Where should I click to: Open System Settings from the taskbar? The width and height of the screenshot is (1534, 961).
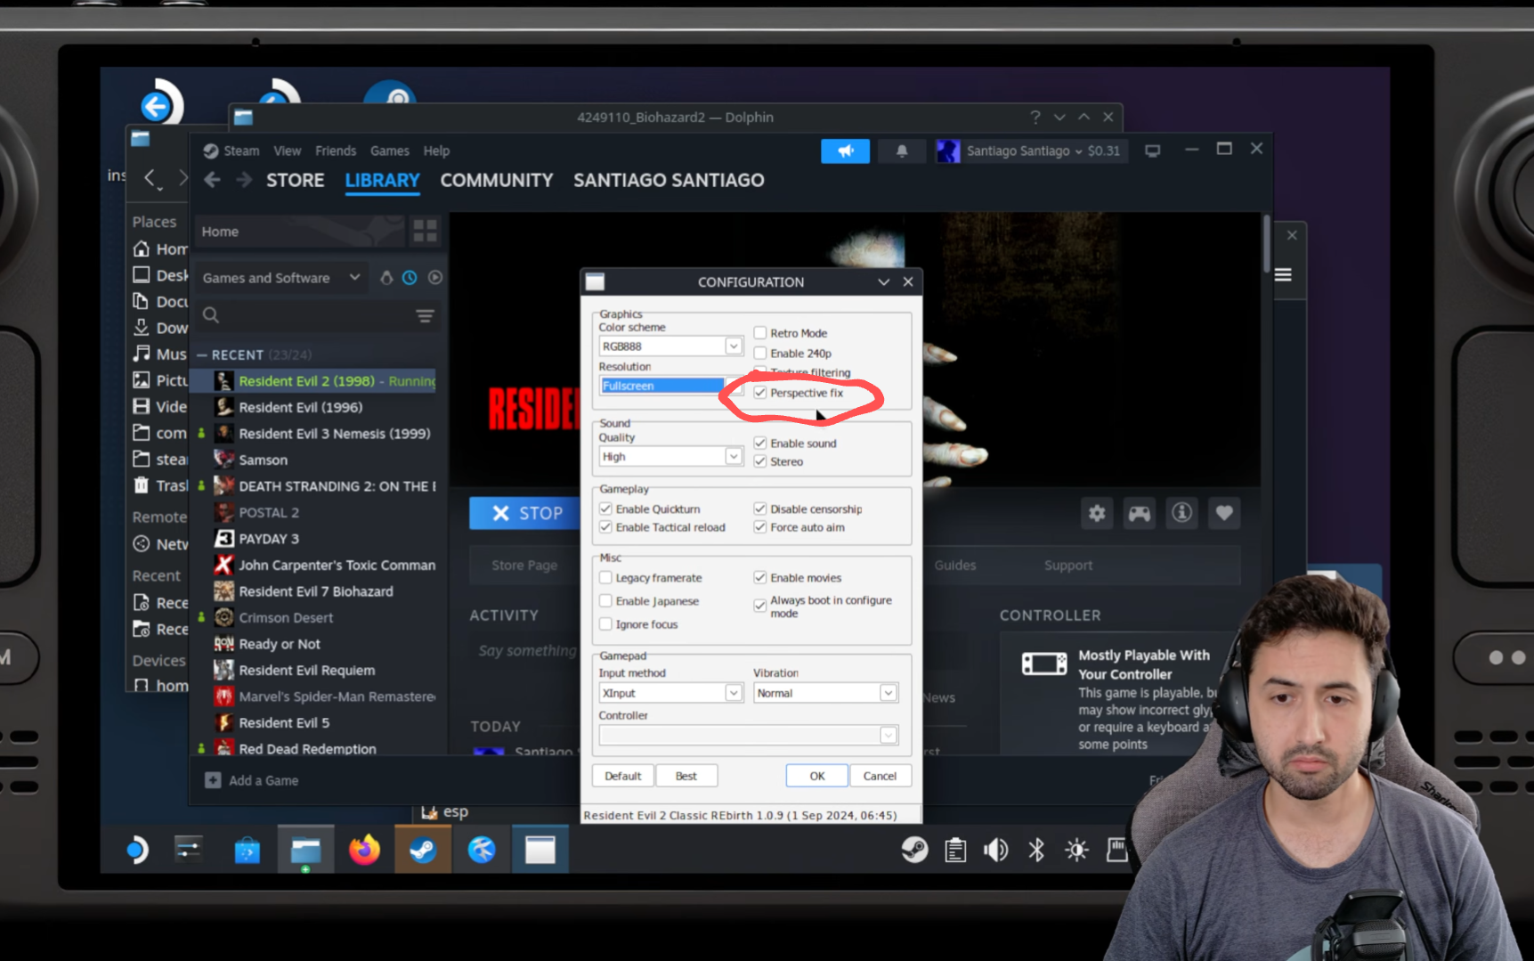click(x=189, y=851)
